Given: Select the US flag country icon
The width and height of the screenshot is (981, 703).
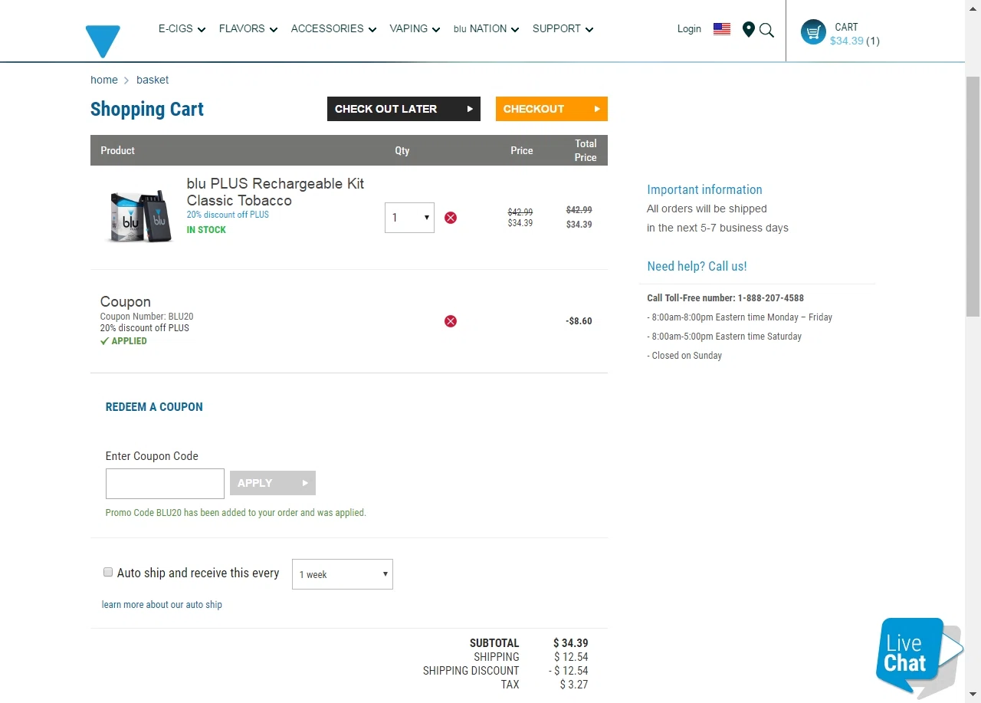Looking at the screenshot, I should [x=722, y=29].
